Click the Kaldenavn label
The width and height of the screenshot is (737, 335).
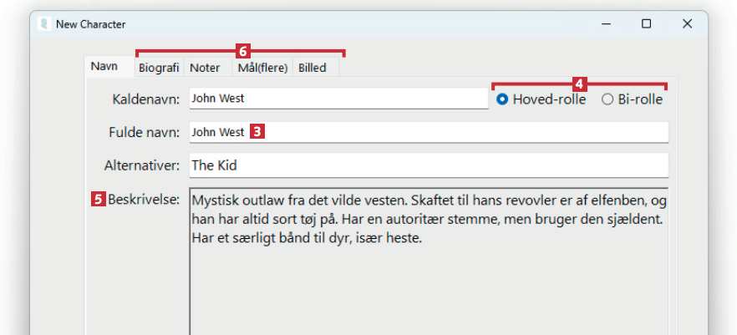pos(146,99)
